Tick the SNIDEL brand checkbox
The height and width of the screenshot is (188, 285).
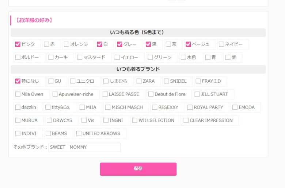(166, 81)
